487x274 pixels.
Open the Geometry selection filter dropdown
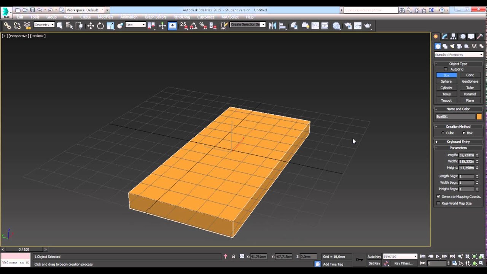44,25
